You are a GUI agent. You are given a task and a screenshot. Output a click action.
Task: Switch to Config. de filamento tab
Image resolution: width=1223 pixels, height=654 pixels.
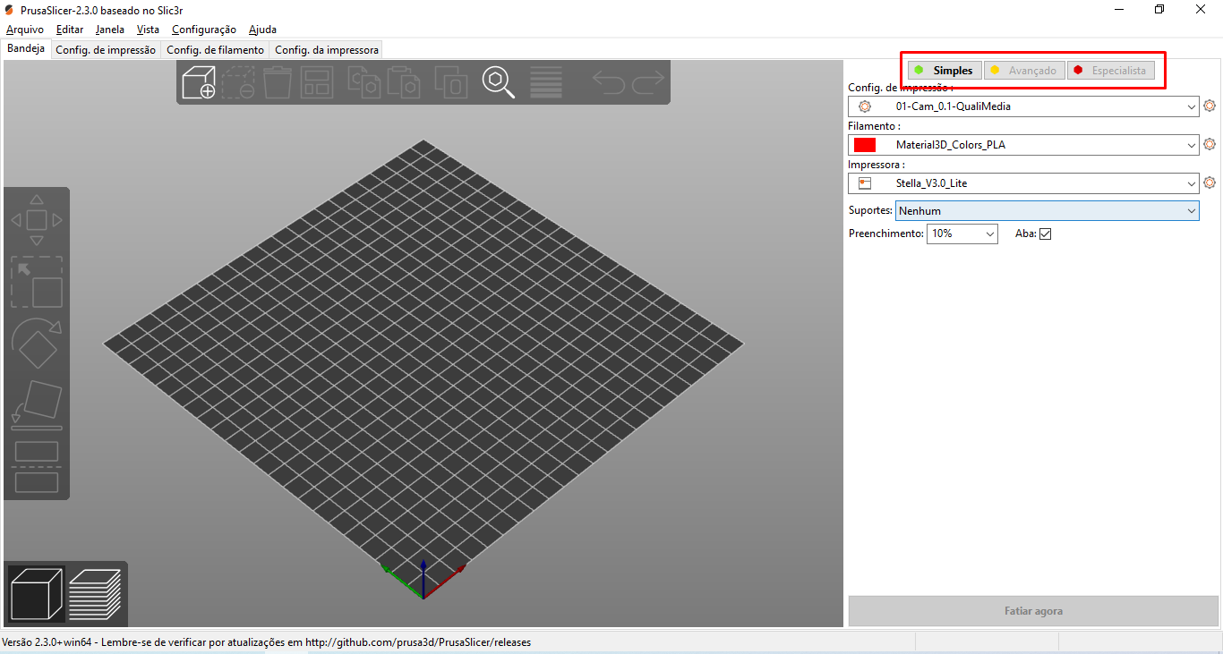(x=216, y=50)
